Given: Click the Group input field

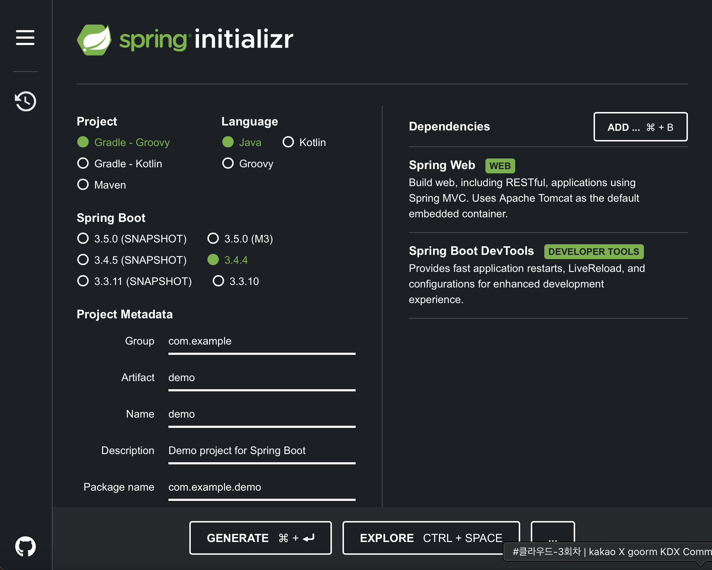Looking at the screenshot, I should 262,343.
